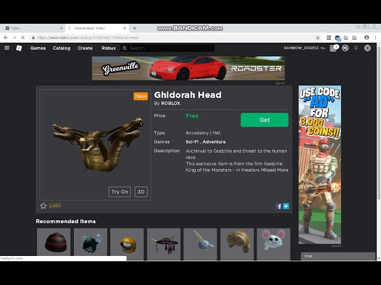381x285 pixels.
Task: Click the Greenville Roadster banner ad
Action: pos(188,68)
